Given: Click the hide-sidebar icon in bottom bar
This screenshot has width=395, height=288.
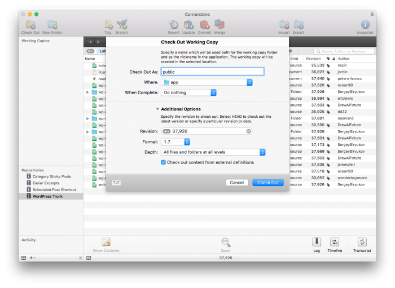Looking at the screenshot, I should 89,258.
